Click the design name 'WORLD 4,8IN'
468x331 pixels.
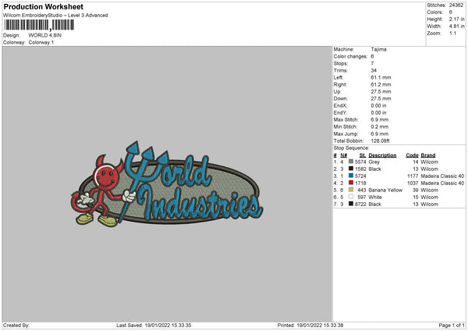click(45, 35)
